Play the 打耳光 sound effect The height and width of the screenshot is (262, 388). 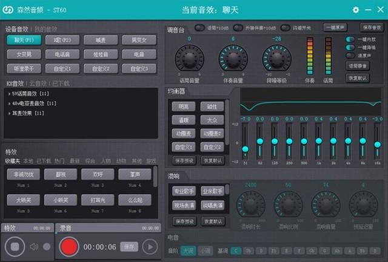(x=98, y=200)
